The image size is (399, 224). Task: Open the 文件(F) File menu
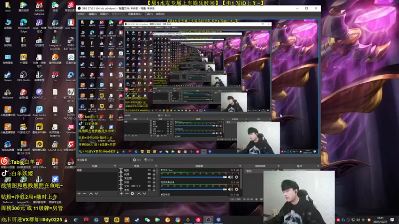pos(81,14)
